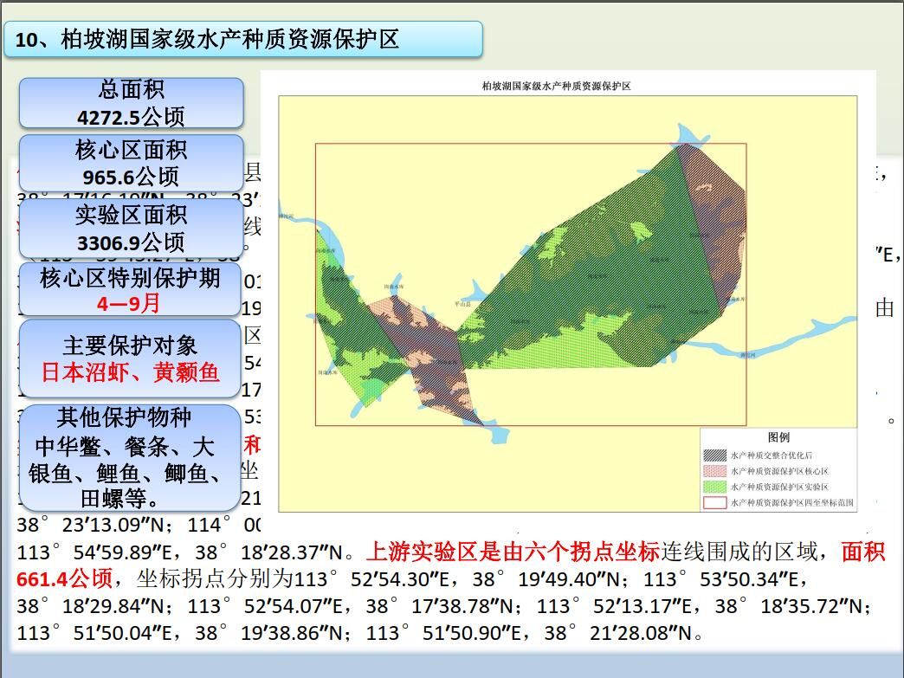Click the red outline legend swatch

tap(715, 502)
